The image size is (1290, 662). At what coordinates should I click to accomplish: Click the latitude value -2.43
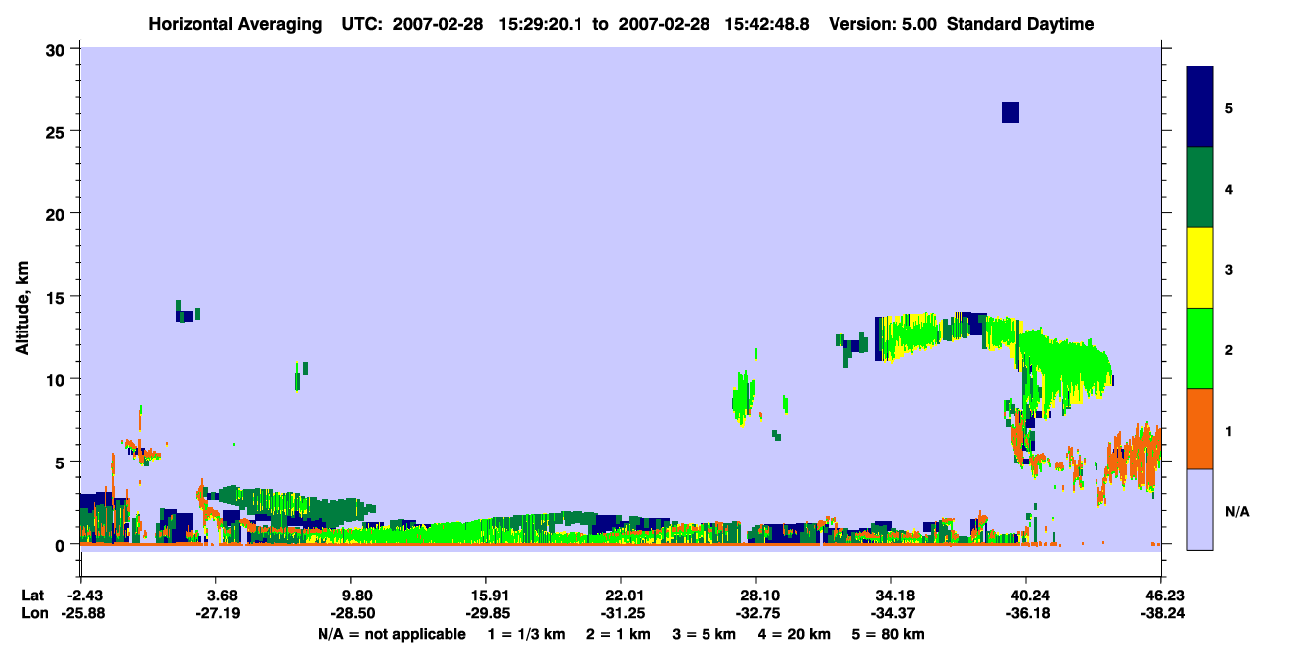(x=82, y=596)
